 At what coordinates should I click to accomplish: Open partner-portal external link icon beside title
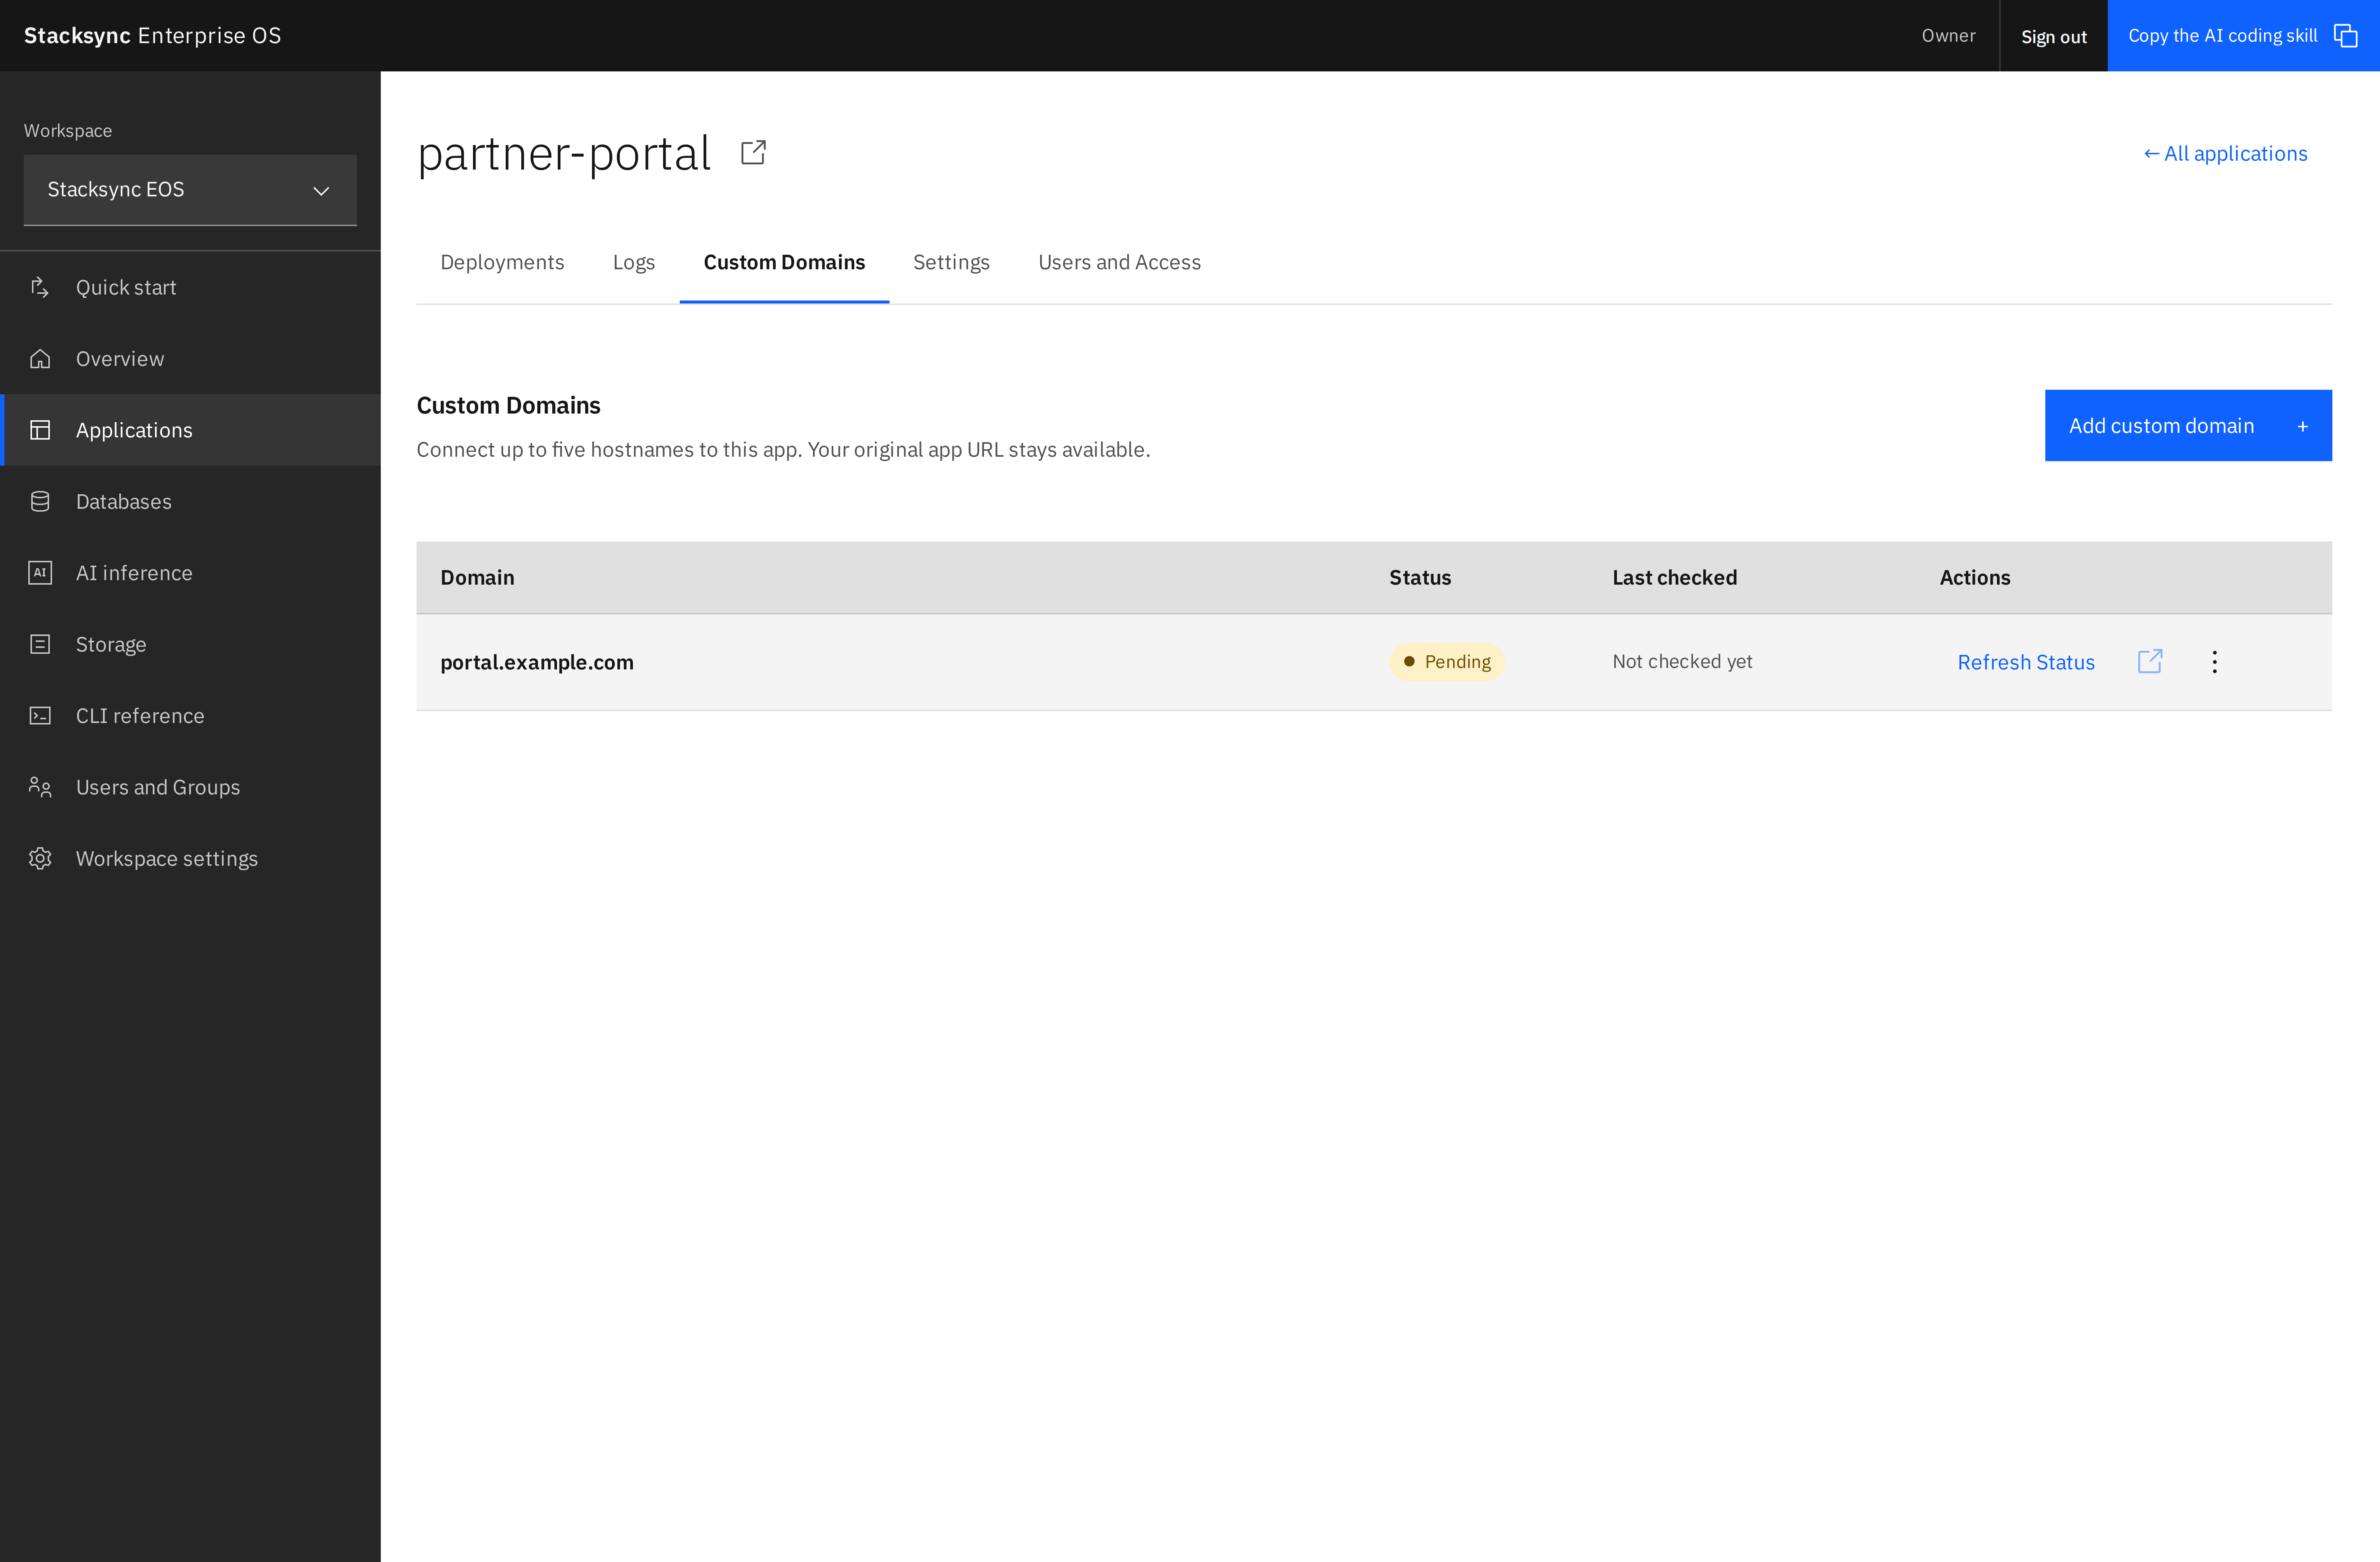753,152
